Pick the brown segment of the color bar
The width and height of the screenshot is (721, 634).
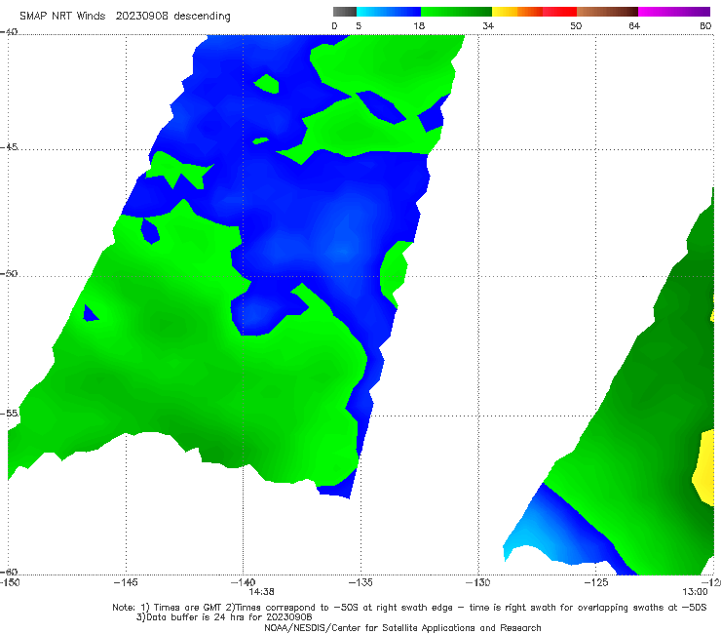(x=607, y=12)
